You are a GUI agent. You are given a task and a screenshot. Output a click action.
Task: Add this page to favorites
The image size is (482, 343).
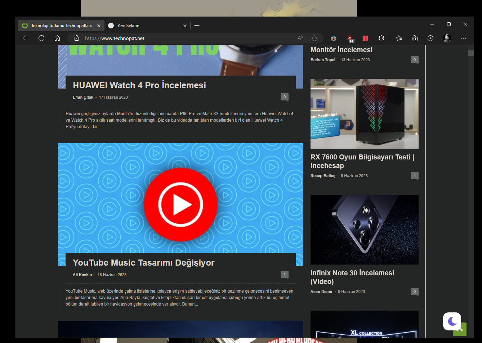pyautogui.click(x=314, y=38)
